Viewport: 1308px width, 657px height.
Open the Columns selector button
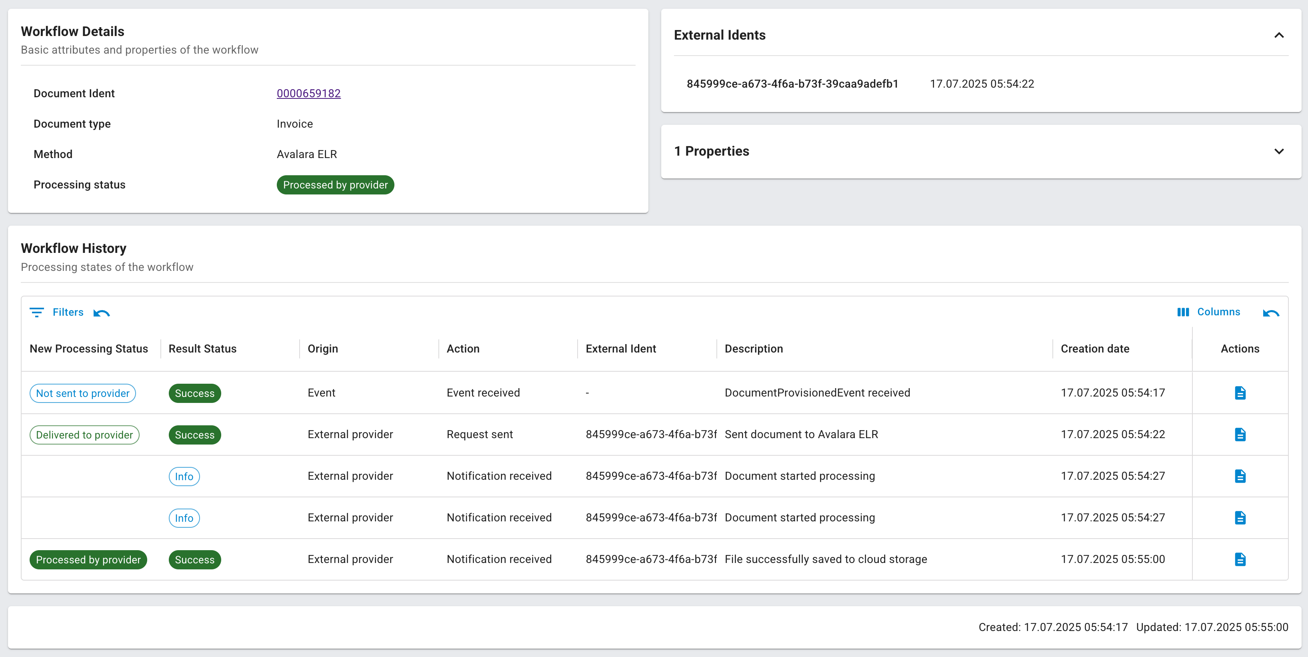coord(1219,312)
